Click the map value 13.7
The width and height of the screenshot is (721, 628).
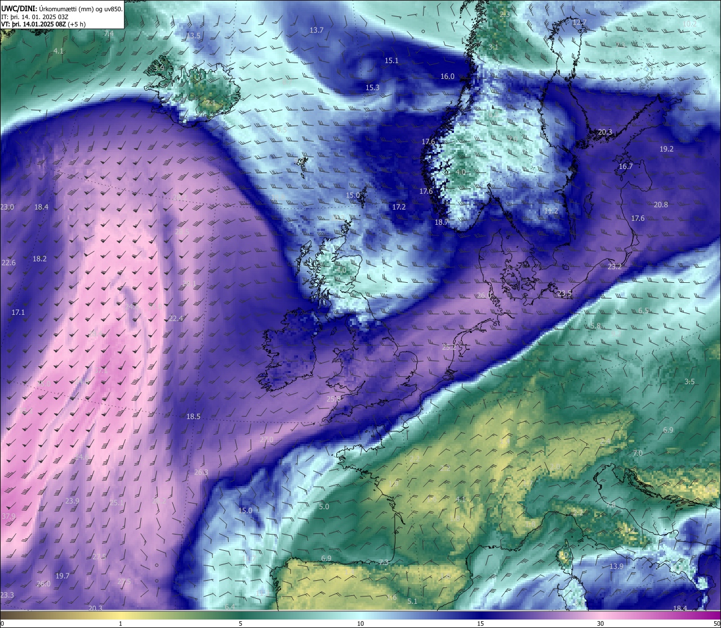tap(317, 30)
